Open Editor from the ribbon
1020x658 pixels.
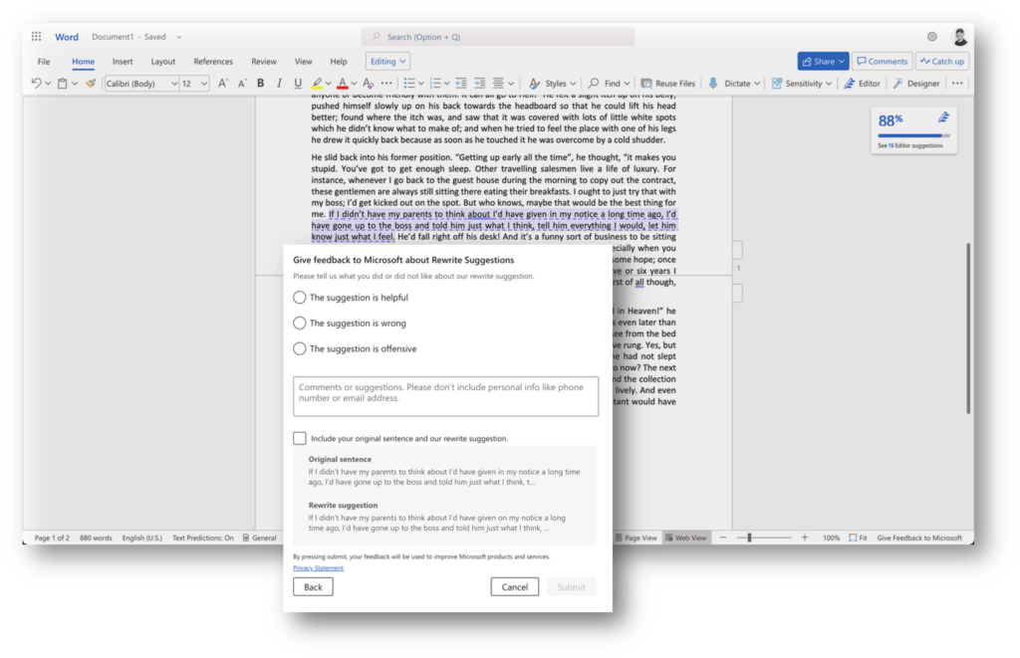tap(863, 84)
